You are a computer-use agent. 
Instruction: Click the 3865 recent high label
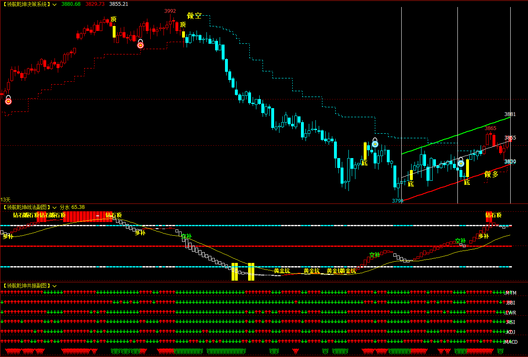click(490, 128)
